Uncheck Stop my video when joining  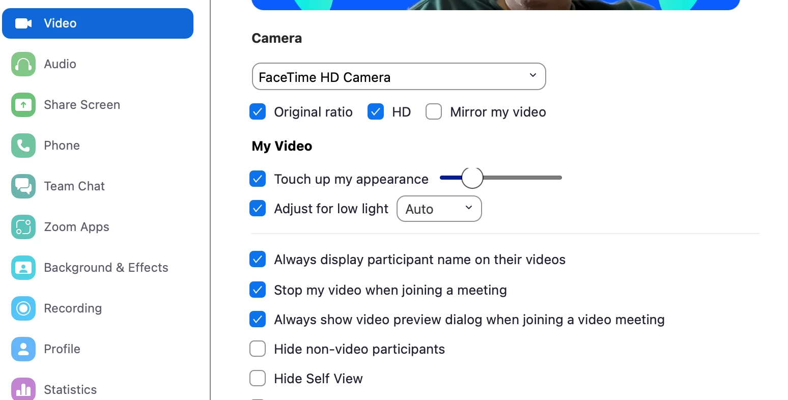[x=258, y=290]
